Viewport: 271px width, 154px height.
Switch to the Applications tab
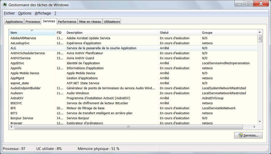(x=14, y=22)
